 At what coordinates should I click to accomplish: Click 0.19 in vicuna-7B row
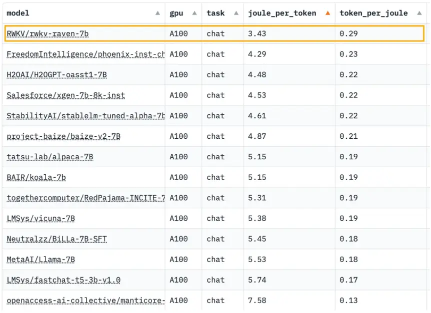point(348,219)
